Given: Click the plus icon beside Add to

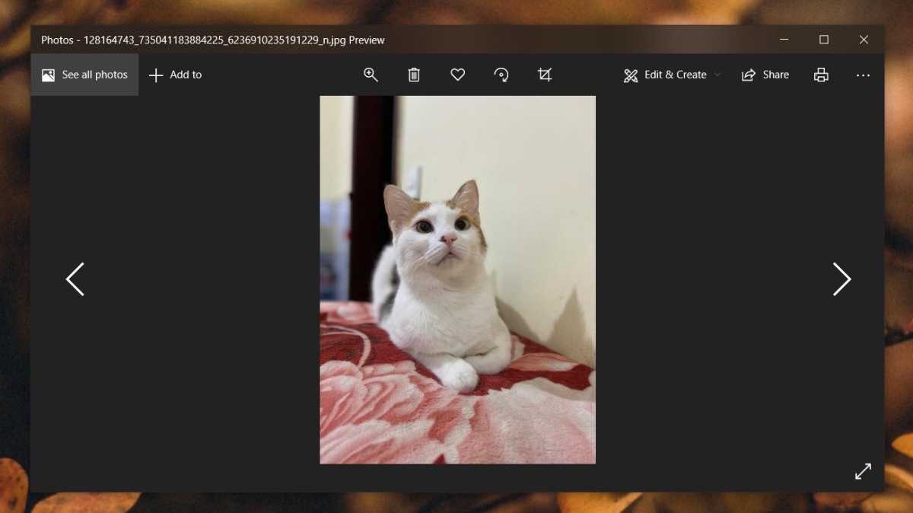Looking at the screenshot, I should (x=156, y=75).
